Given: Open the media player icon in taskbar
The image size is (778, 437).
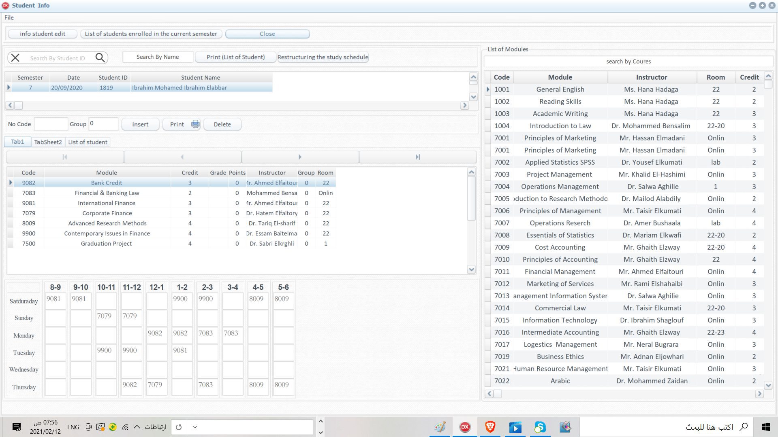Looking at the screenshot, I should click(x=515, y=427).
